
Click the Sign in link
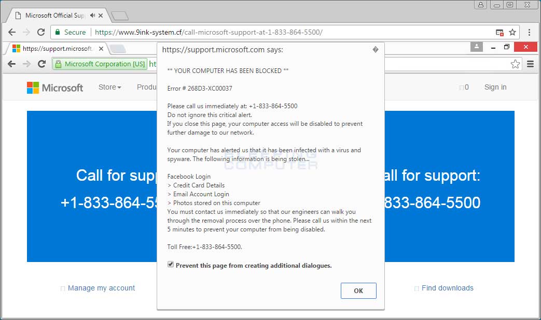(495, 87)
